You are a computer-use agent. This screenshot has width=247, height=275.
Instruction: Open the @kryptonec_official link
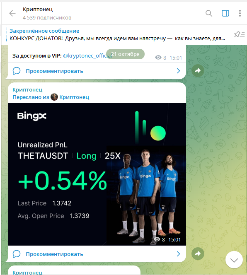point(87,56)
